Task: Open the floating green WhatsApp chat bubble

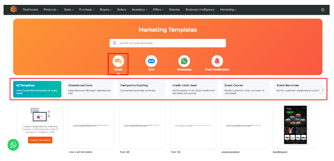Action: point(13,145)
